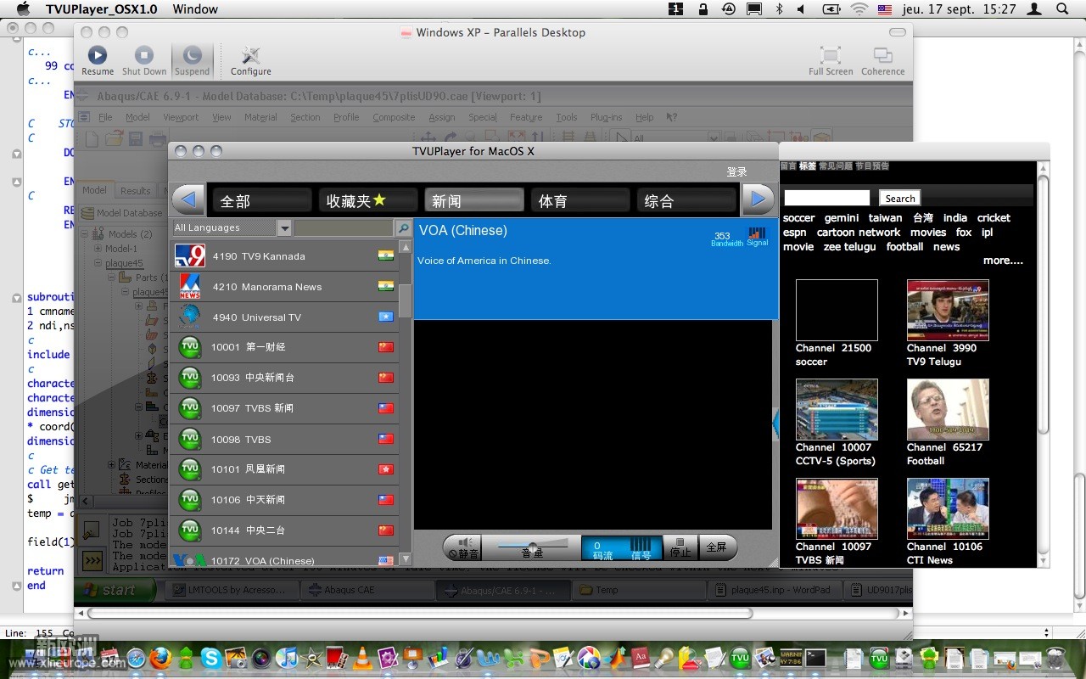Click the Results tab in Abaqus
This screenshot has width=1086, height=679.
(x=136, y=191)
